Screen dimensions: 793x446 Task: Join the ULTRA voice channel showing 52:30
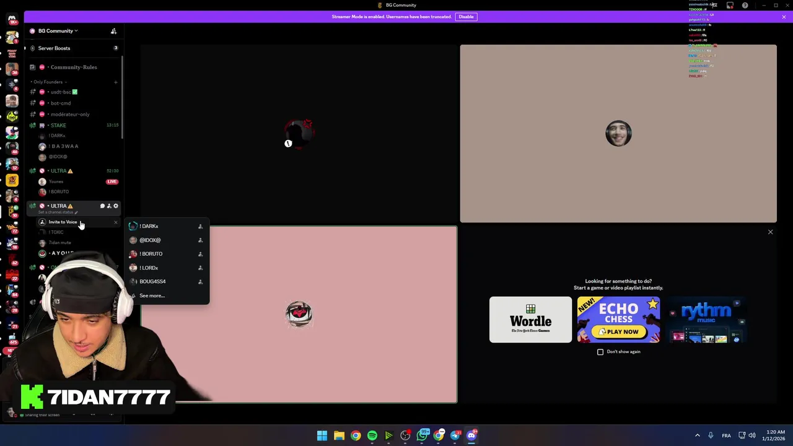pos(74,171)
